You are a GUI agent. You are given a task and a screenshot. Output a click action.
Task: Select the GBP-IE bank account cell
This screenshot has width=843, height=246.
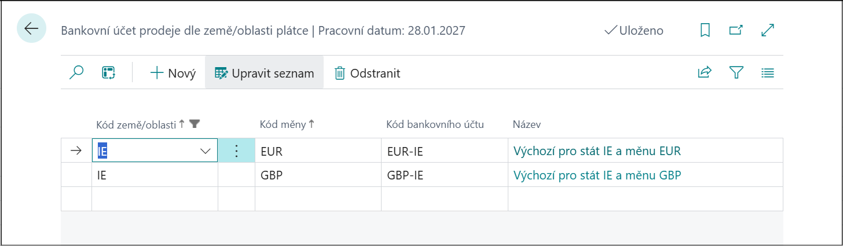click(405, 175)
